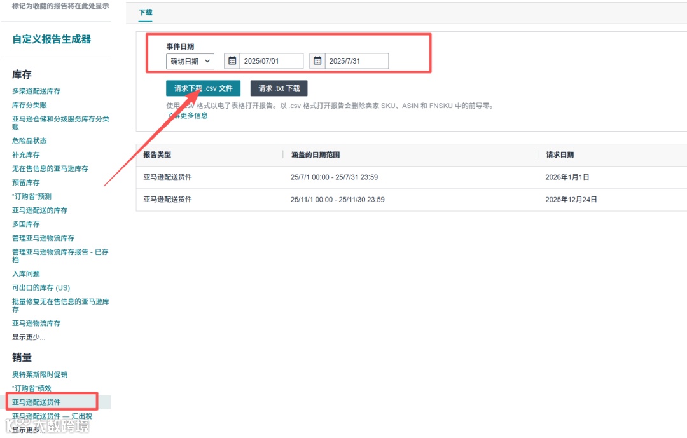Image resolution: width=687 pixels, height=438 pixels.
Task: Open 多国库存 report
Action: (x=26, y=224)
